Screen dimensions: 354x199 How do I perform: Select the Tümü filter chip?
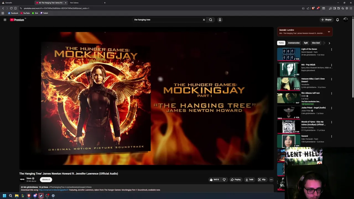pyautogui.click(x=281, y=43)
